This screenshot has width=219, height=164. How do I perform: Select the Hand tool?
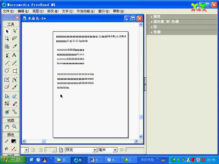pos(7,127)
